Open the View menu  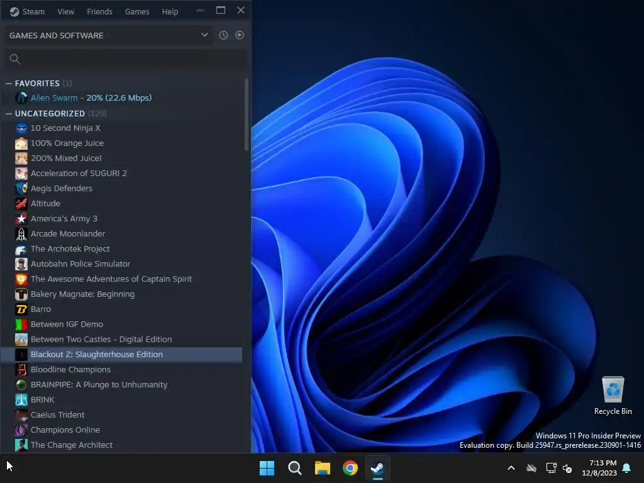65,11
